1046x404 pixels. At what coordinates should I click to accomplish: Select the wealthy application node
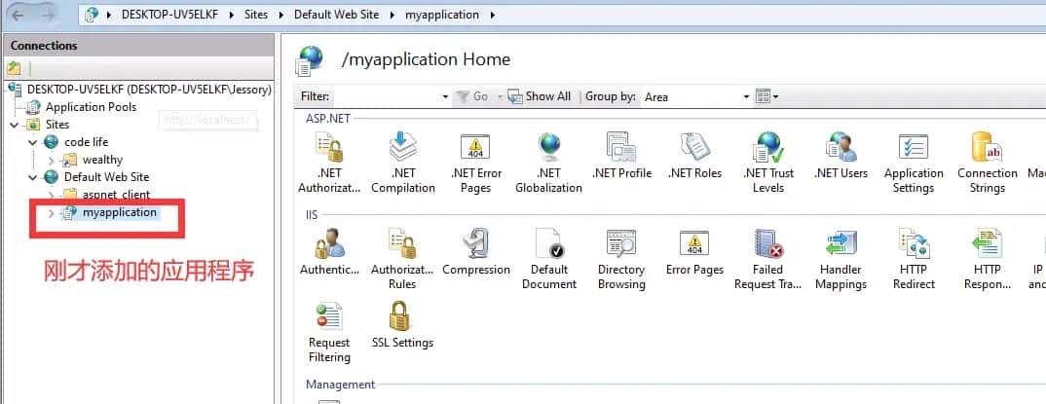(x=101, y=160)
